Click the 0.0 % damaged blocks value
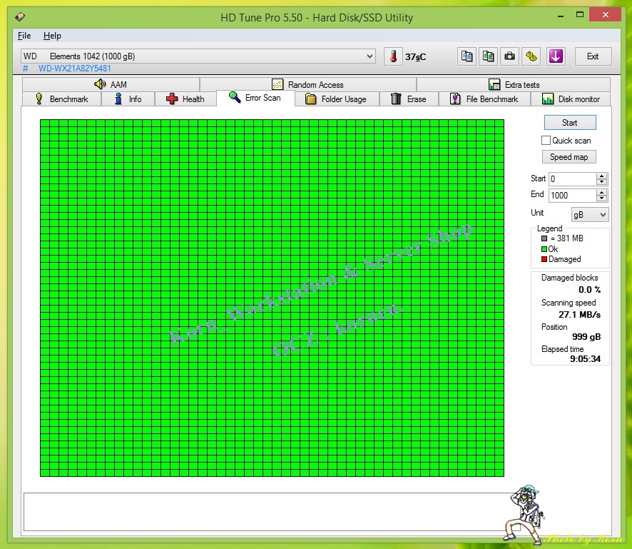 coord(589,289)
